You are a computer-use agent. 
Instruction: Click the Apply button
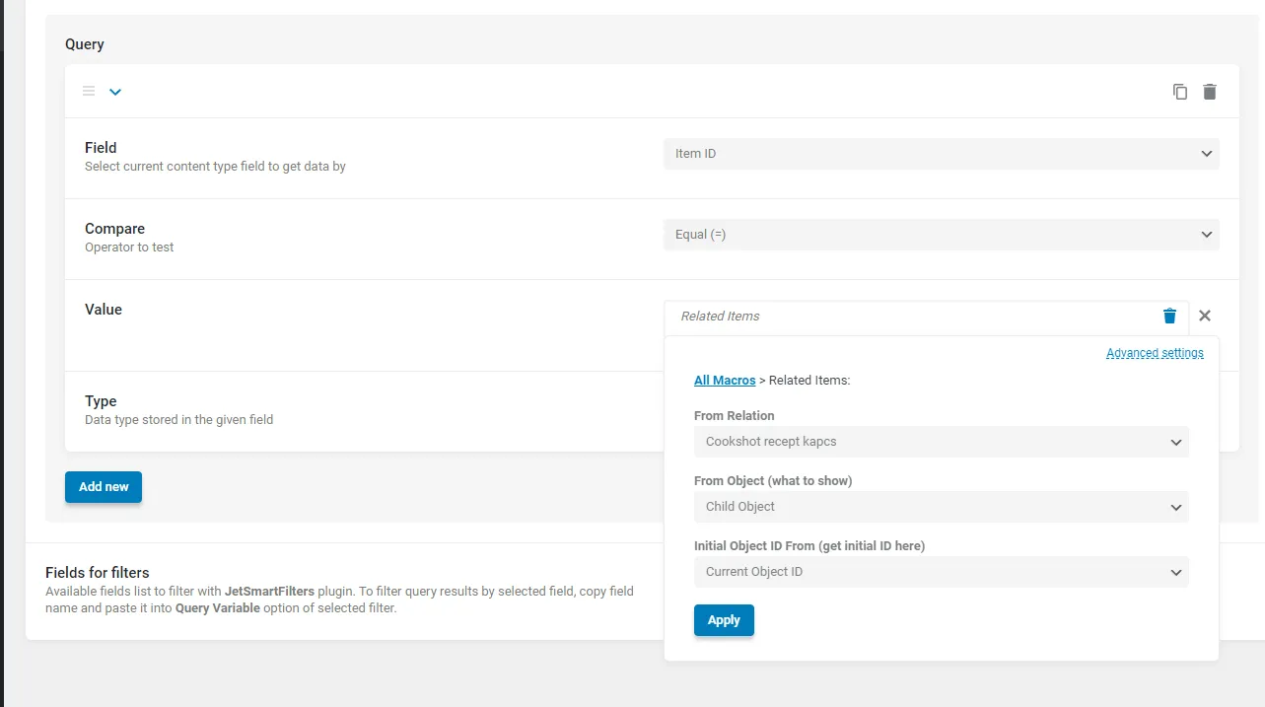click(724, 620)
